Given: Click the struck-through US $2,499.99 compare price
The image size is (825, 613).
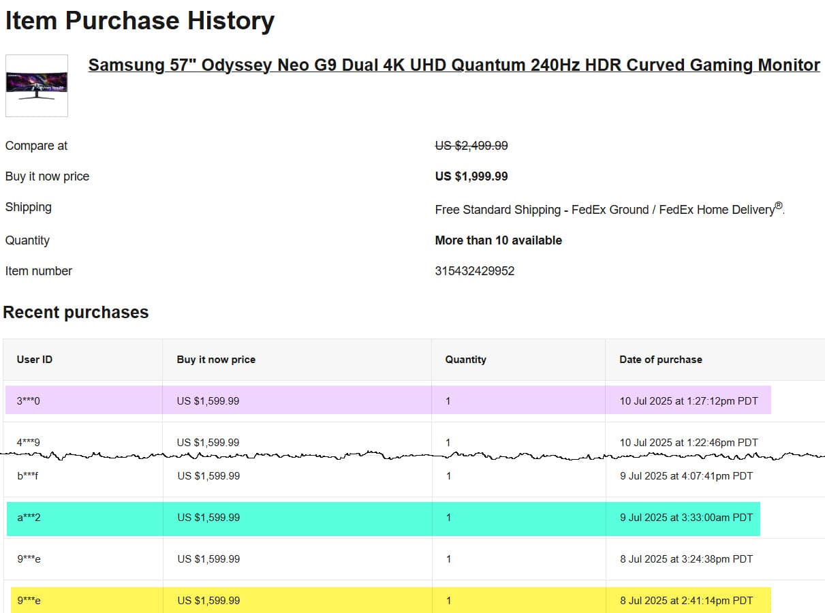Looking at the screenshot, I should click(x=471, y=146).
